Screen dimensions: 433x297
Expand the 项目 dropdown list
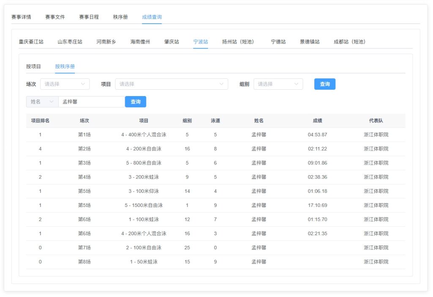coord(171,84)
